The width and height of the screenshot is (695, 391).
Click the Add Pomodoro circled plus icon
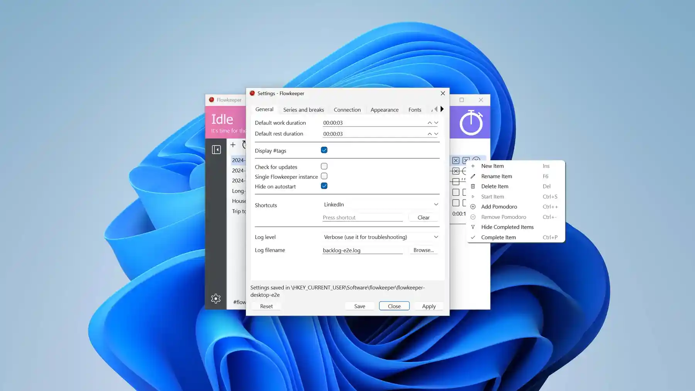(473, 207)
